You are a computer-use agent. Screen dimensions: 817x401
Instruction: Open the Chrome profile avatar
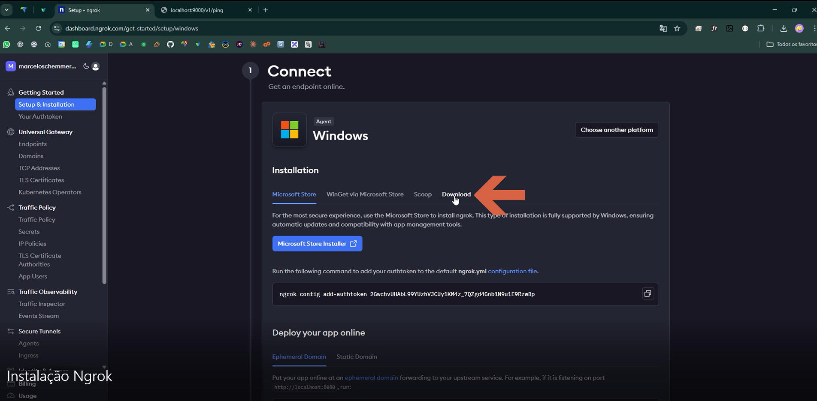click(x=799, y=28)
